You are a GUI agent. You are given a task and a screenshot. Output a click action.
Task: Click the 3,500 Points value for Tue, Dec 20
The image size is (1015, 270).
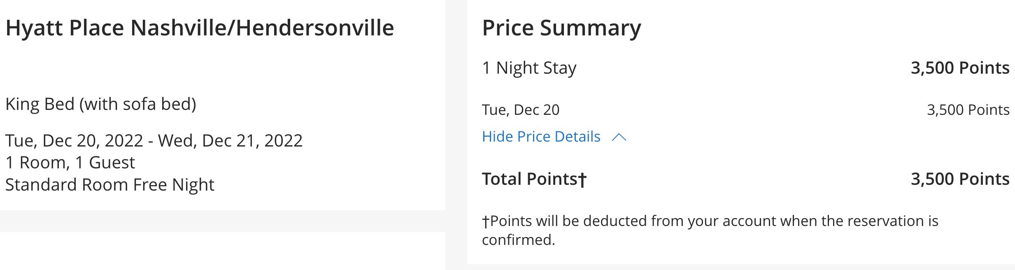pyautogui.click(x=968, y=110)
